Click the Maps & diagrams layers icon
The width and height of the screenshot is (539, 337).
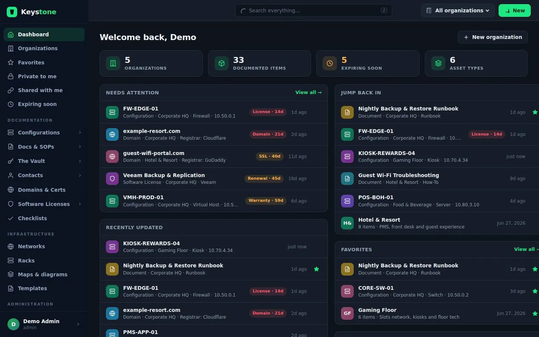point(11,274)
